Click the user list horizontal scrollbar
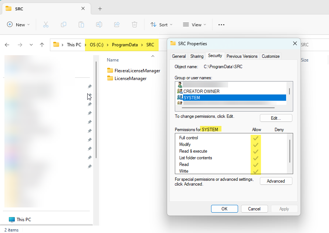 click(228, 108)
